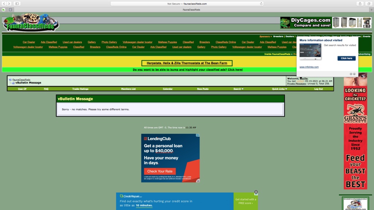Click the infolinks badge on LendingClub ad
Viewport: 374px width, 210px height.
[198, 181]
